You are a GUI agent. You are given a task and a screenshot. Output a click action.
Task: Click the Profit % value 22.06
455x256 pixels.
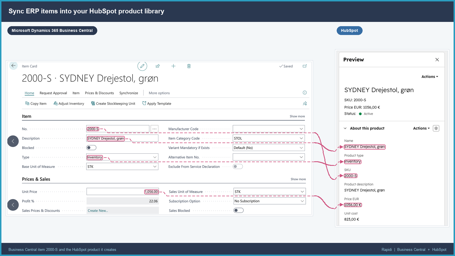pyautogui.click(x=153, y=201)
